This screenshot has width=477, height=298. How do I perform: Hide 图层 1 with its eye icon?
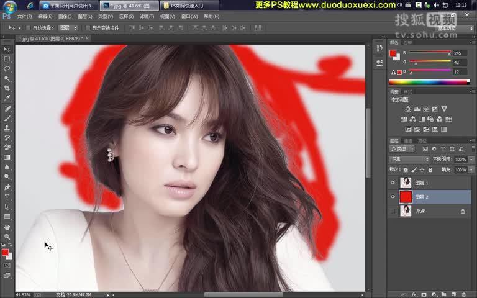393,183
